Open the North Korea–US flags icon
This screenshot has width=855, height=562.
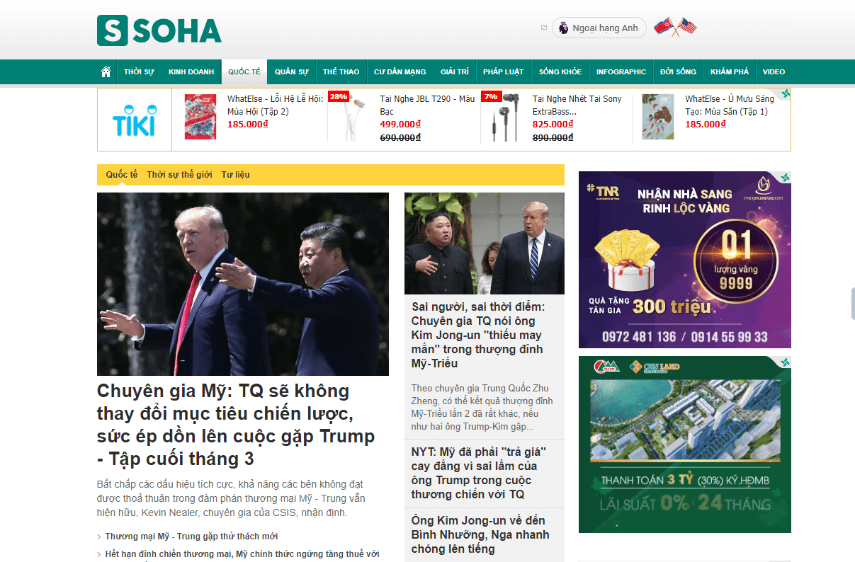[x=675, y=27]
